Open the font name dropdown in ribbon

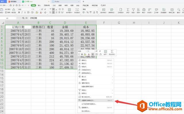point(31,9)
